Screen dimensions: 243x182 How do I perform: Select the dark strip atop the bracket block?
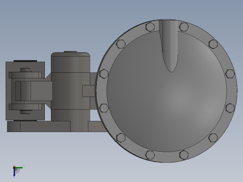25,61
